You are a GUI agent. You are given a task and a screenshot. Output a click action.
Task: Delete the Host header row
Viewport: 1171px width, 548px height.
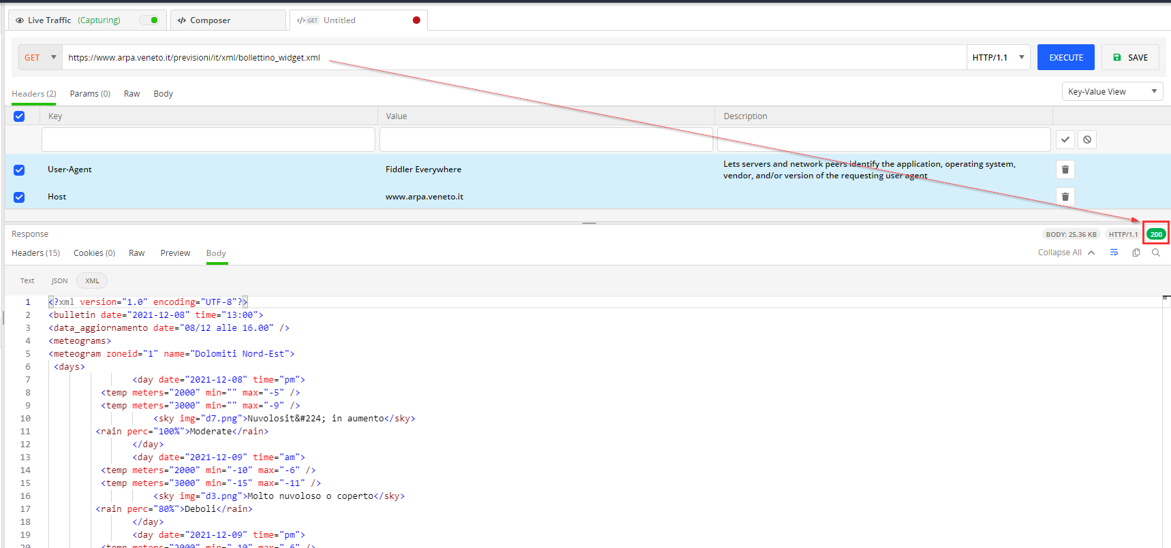(1065, 197)
